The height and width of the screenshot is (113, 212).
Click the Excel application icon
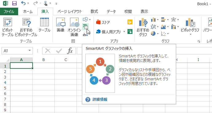6,3
